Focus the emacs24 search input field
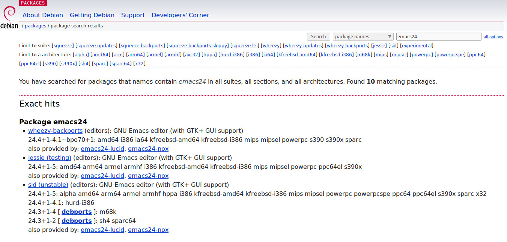Image resolution: width=507 pixels, height=242 pixels. tap(438, 37)
